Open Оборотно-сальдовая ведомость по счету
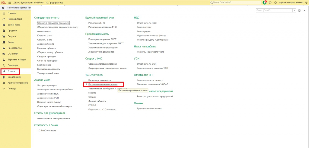 click(x=58, y=27)
